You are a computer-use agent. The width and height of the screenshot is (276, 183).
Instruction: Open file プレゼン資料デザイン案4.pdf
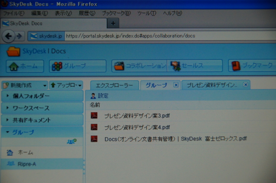pyautogui.click(x=137, y=127)
